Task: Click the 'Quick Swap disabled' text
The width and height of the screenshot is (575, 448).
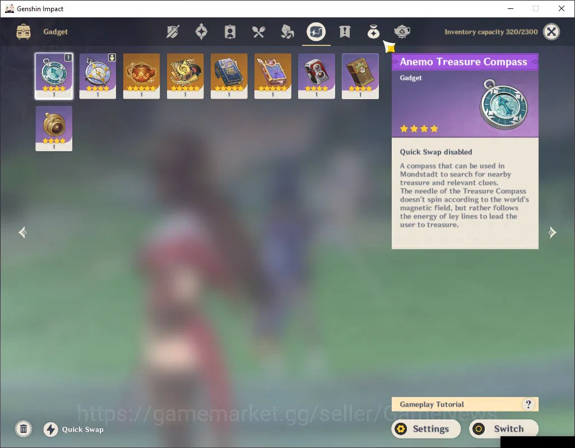Action: pos(435,152)
